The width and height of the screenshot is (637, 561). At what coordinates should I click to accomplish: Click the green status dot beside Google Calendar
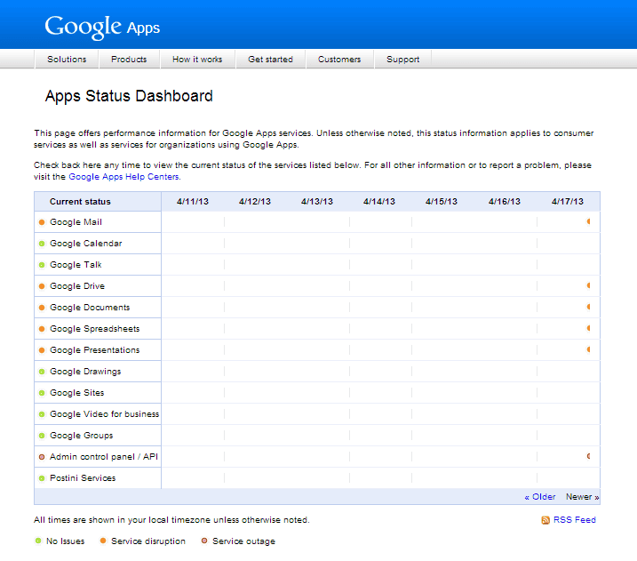tap(42, 244)
